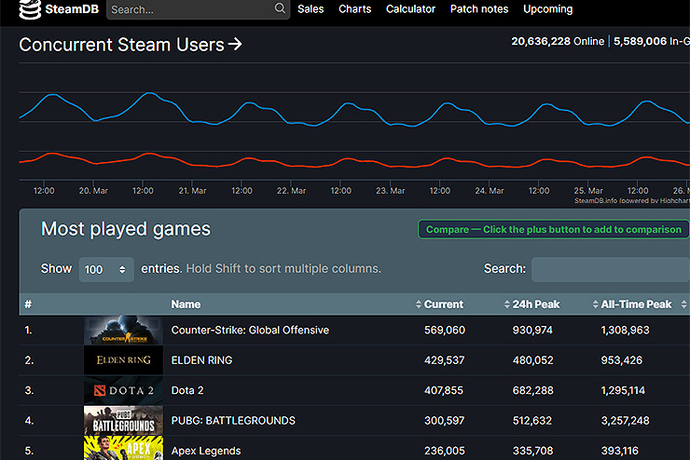690x460 pixels.
Task: Click the 24h peak value 480,052
Action: point(533,360)
